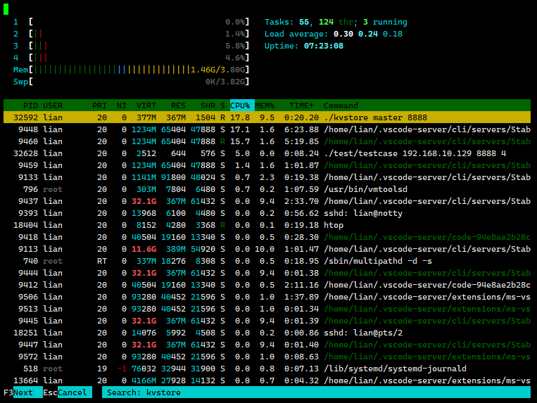The height and width of the screenshot is (403, 537).
Task: Sort by the MEM% column header
Action: (265, 105)
